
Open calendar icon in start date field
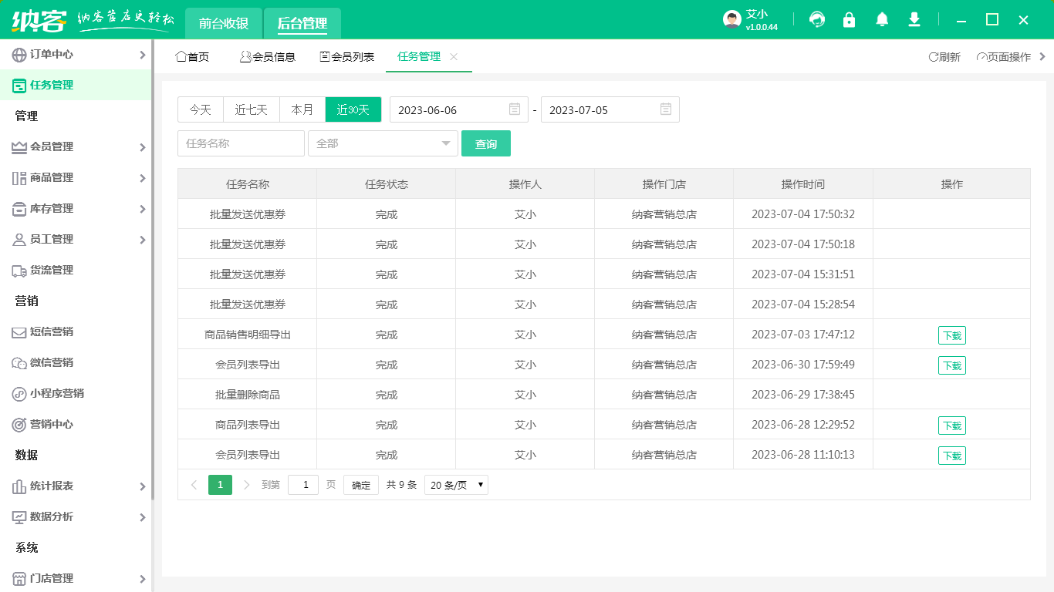click(x=515, y=109)
